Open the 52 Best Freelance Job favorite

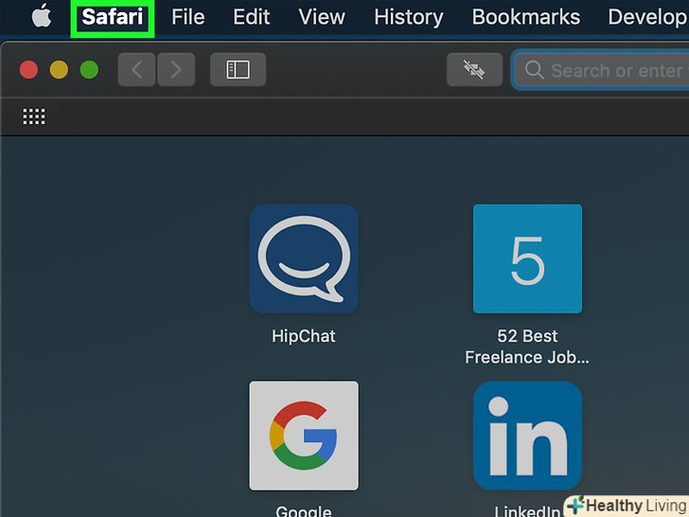pyautogui.click(x=527, y=258)
